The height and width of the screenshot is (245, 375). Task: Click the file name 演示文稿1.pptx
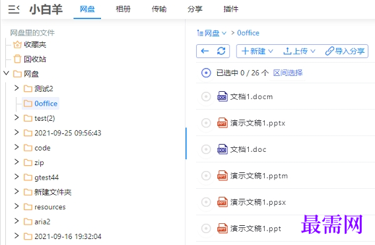(257, 123)
